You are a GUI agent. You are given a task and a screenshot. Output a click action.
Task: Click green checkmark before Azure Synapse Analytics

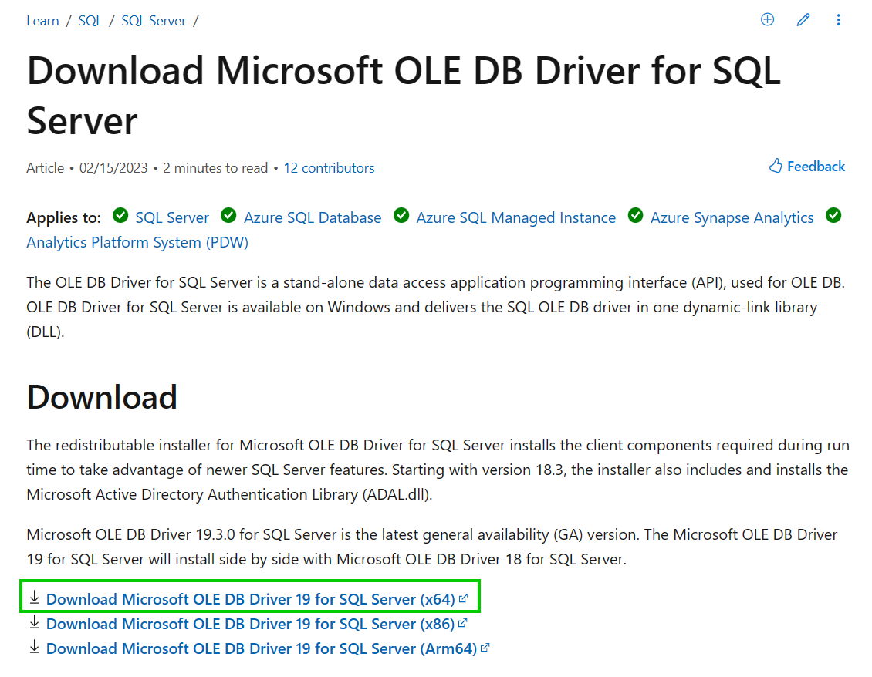636,215
